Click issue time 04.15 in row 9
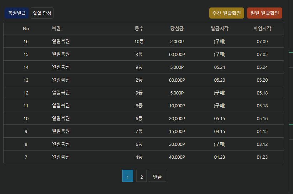293x194 pixels. point(220,131)
